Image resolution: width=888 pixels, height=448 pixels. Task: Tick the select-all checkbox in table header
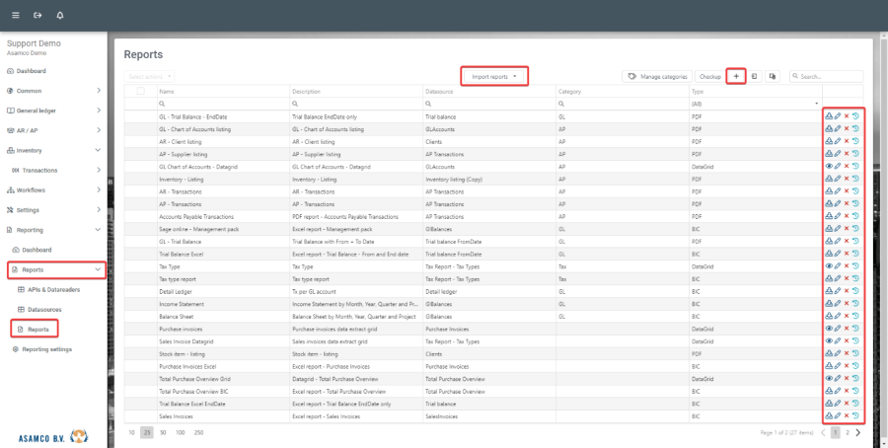(x=140, y=91)
